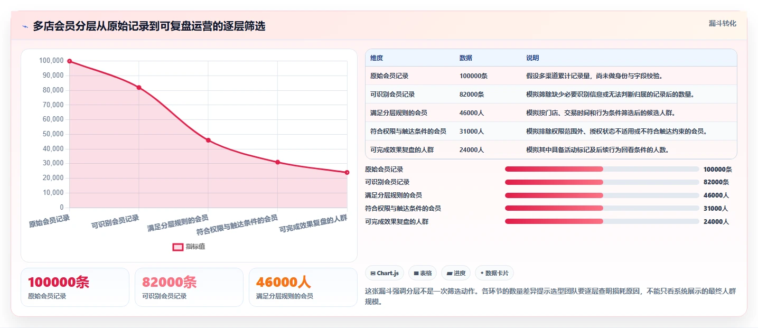The width and height of the screenshot is (758, 328).
Task: Click the description starting 模拟按门店、交易时间
Action: (601, 113)
